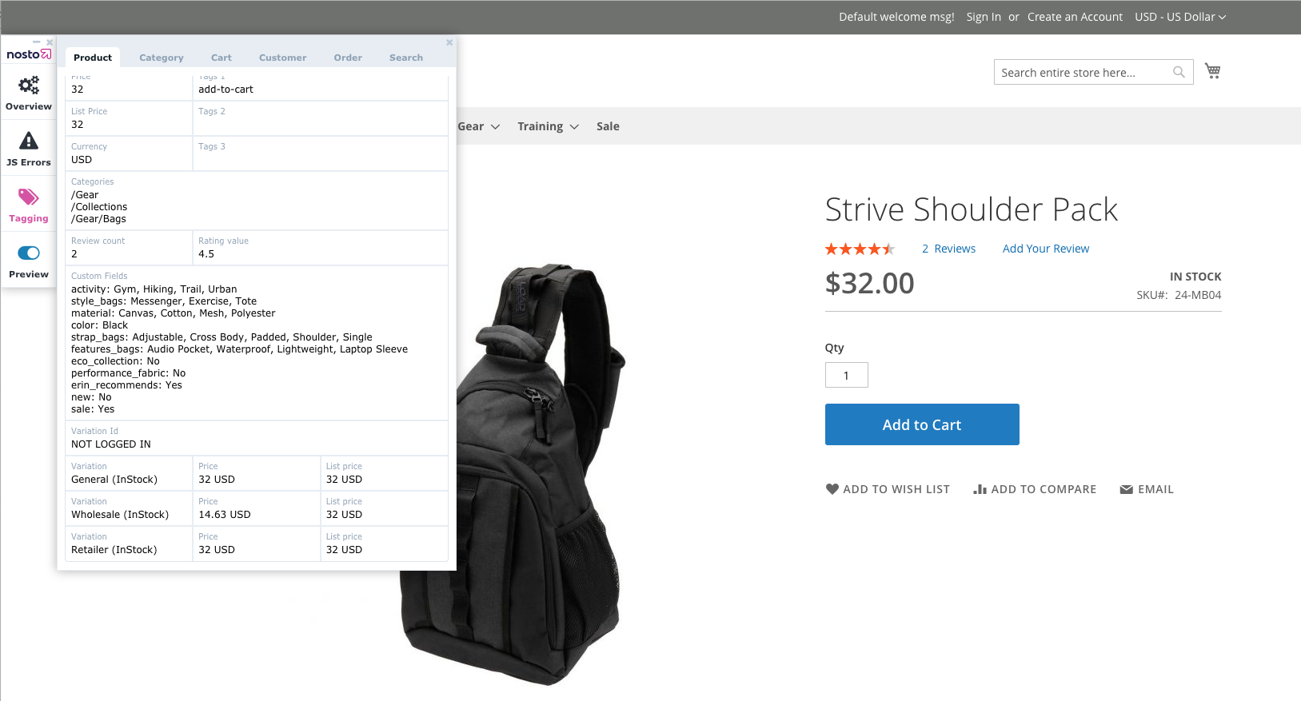Add to Wish List heart link
Viewport: 1301px width, 701px height.
click(x=888, y=489)
